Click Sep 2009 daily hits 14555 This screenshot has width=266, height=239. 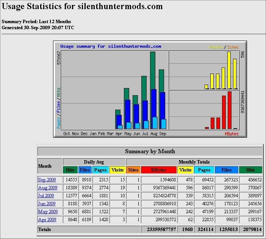tap(71, 180)
